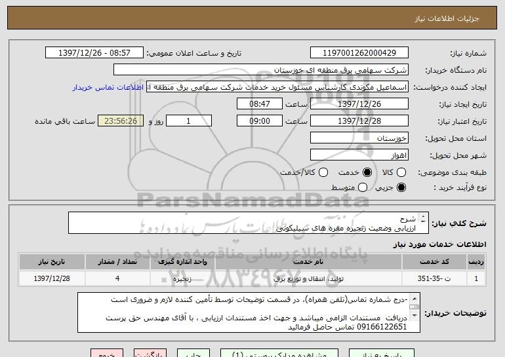Click the creation time field 08:47
505x357 pixels.
pyautogui.click(x=260, y=104)
